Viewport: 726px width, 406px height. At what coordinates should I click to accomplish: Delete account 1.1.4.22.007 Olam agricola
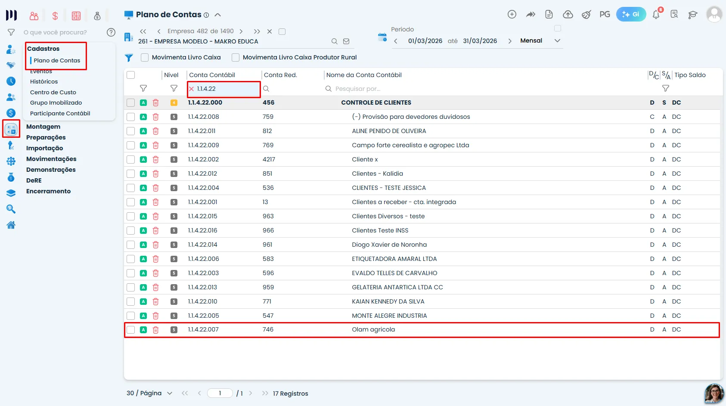coord(156,330)
